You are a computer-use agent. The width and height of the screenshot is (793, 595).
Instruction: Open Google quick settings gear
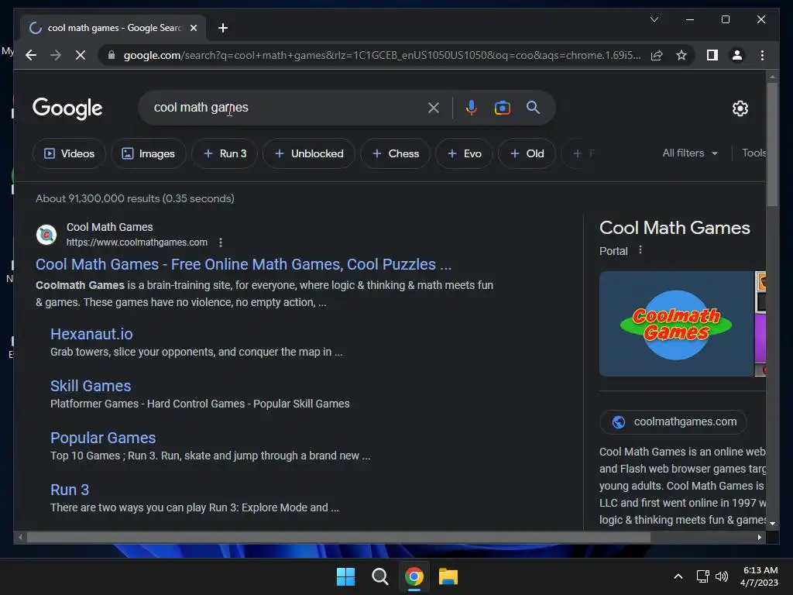[x=740, y=108]
